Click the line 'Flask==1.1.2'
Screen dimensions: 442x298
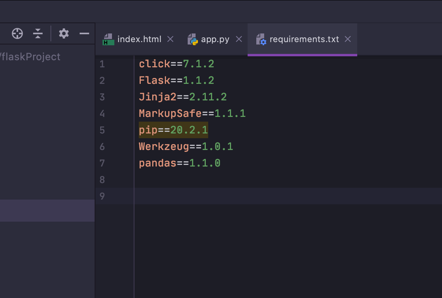point(177,80)
